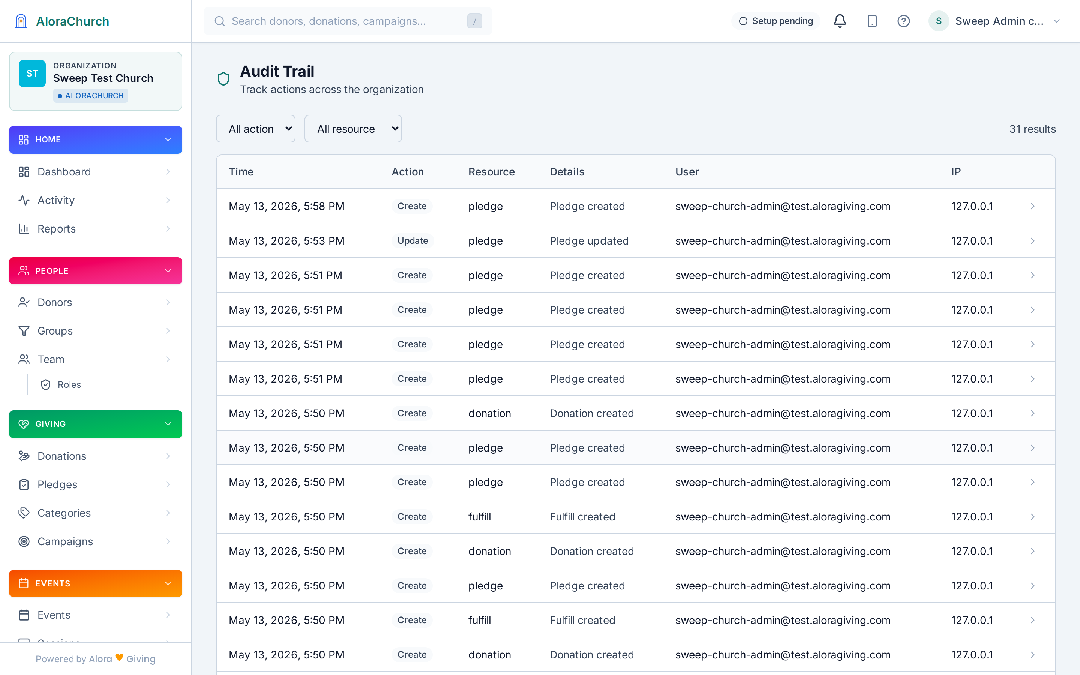The height and width of the screenshot is (675, 1080).
Task: Open Dashboard in the sidebar
Action: tap(96, 172)
